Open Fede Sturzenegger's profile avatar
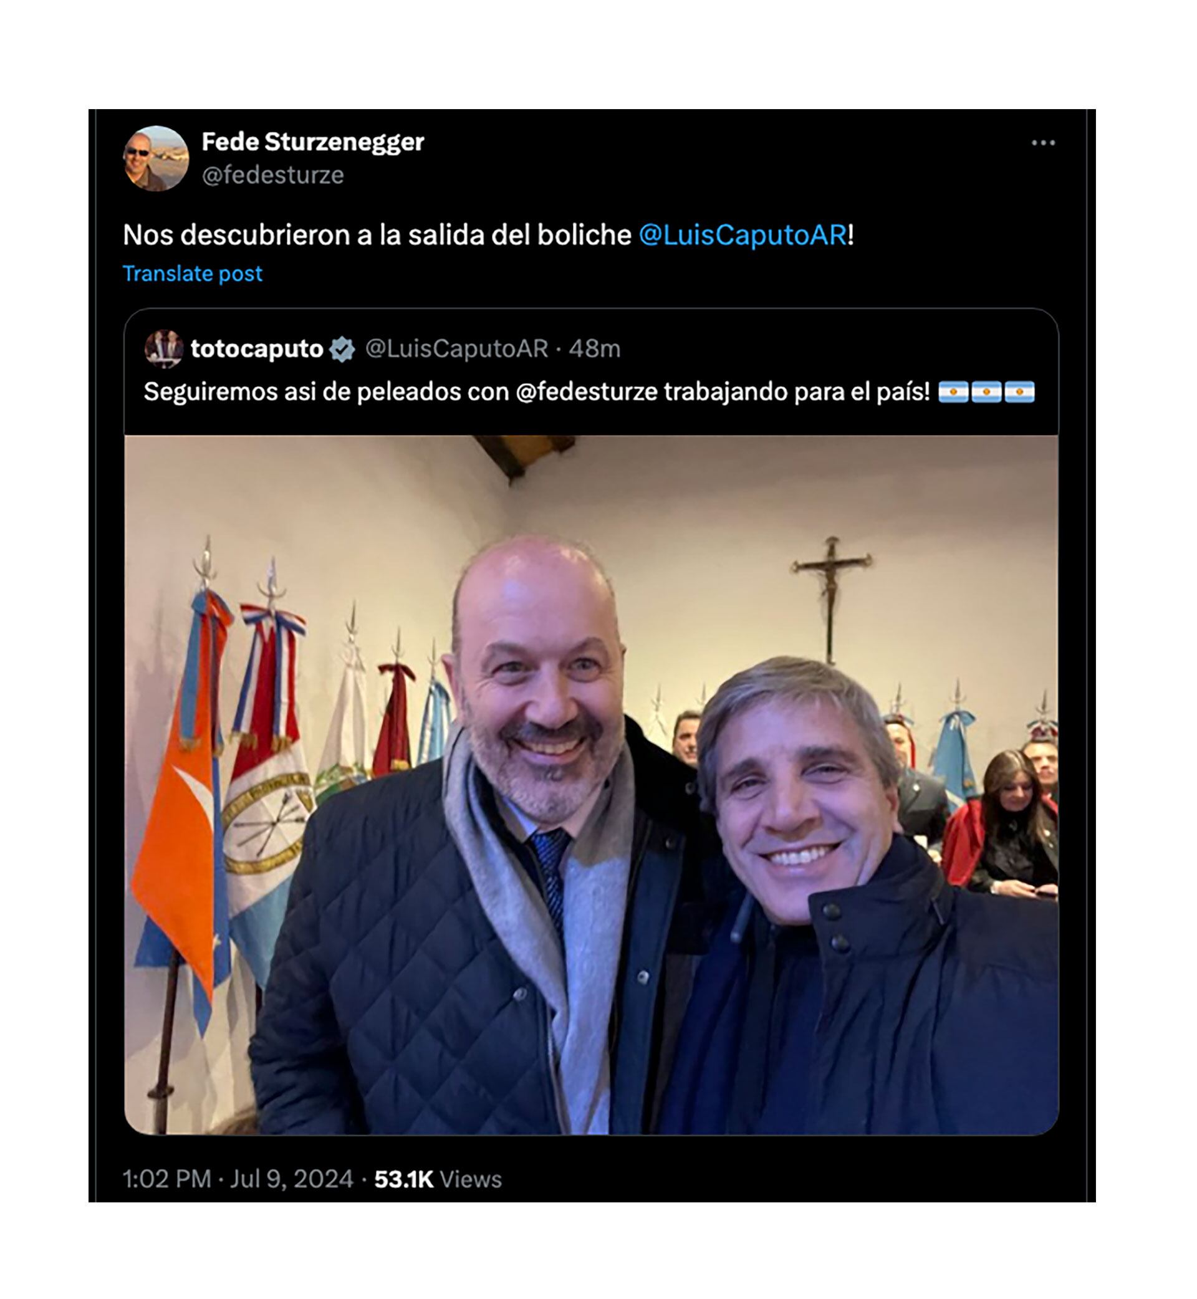The height and width of the screenshot is (1299, 1197). 155,159
